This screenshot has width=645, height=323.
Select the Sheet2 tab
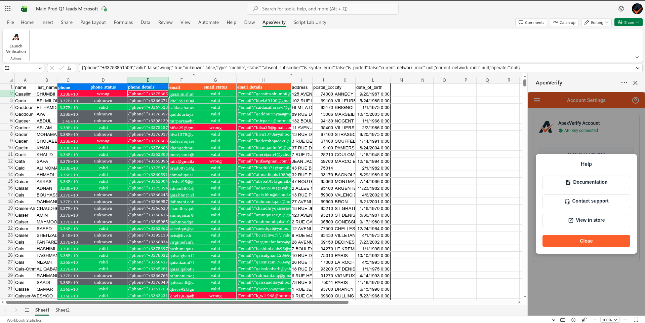click(62, 310)
